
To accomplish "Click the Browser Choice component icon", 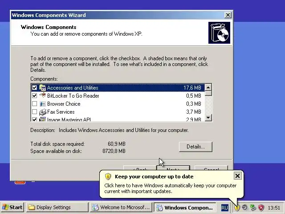I will click(43, 104).
